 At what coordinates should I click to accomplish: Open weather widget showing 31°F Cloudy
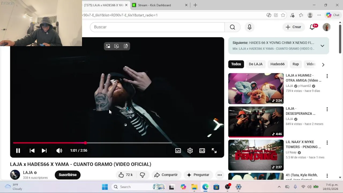[x=14, y=187]
